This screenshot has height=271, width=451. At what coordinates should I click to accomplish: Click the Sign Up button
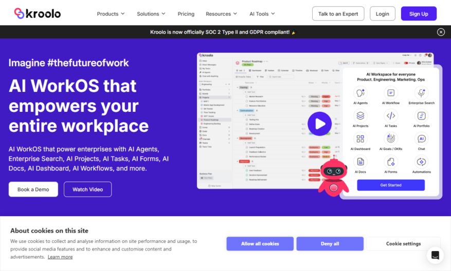pyautogui.click(x=419, y=13)
